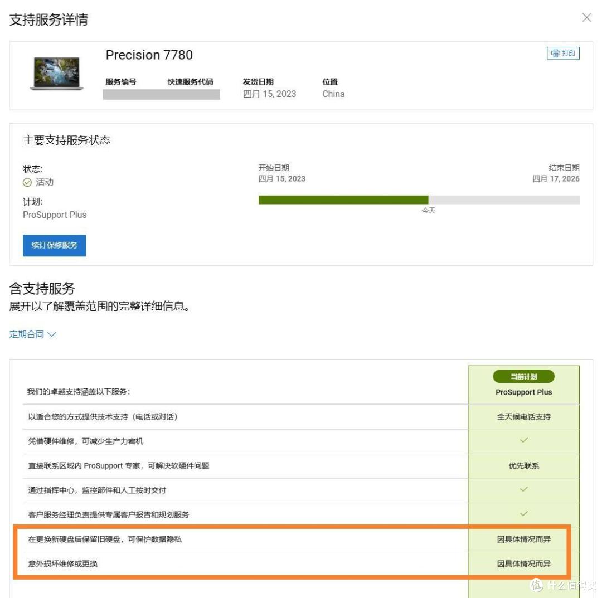Image resolution: width=602 pixels, height=598 pixels.
Task: Click the chevron arrow next to 定期合同
Action: click(52, 334)
